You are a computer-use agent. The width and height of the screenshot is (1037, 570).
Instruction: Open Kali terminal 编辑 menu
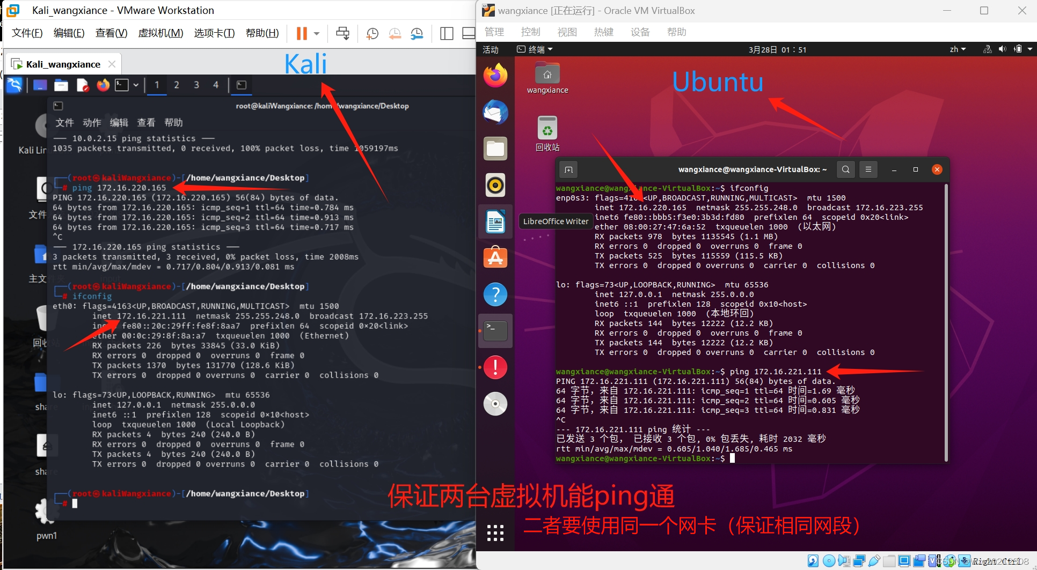click(x=119, y=123)
